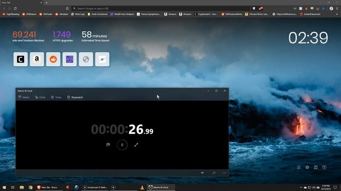
Task: Open the Cryptowatch top site tile
Action: click(x=20, y=59)
